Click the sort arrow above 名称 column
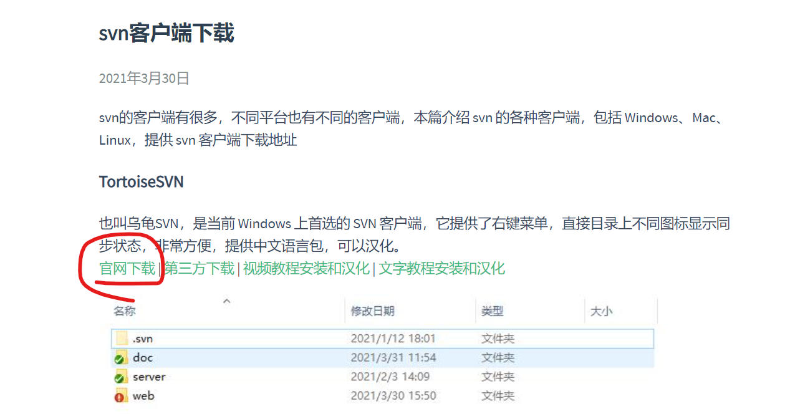Image resolution: width=790 pixels, height=414 pixels. [x=227, y=301]
